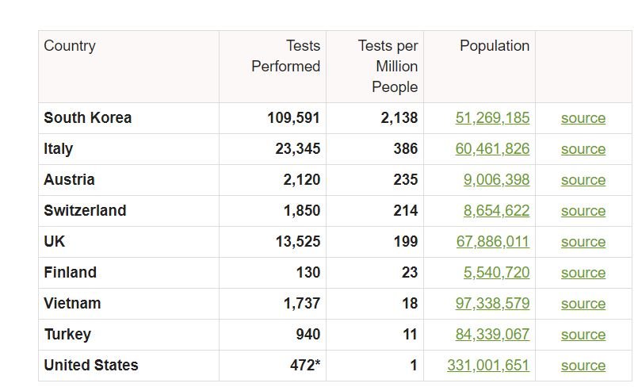Open Finland population link 5,540,720
Image resolution: width=638 pixels, height=391 pixels.
pyautogui.click(x=496, y=273)
